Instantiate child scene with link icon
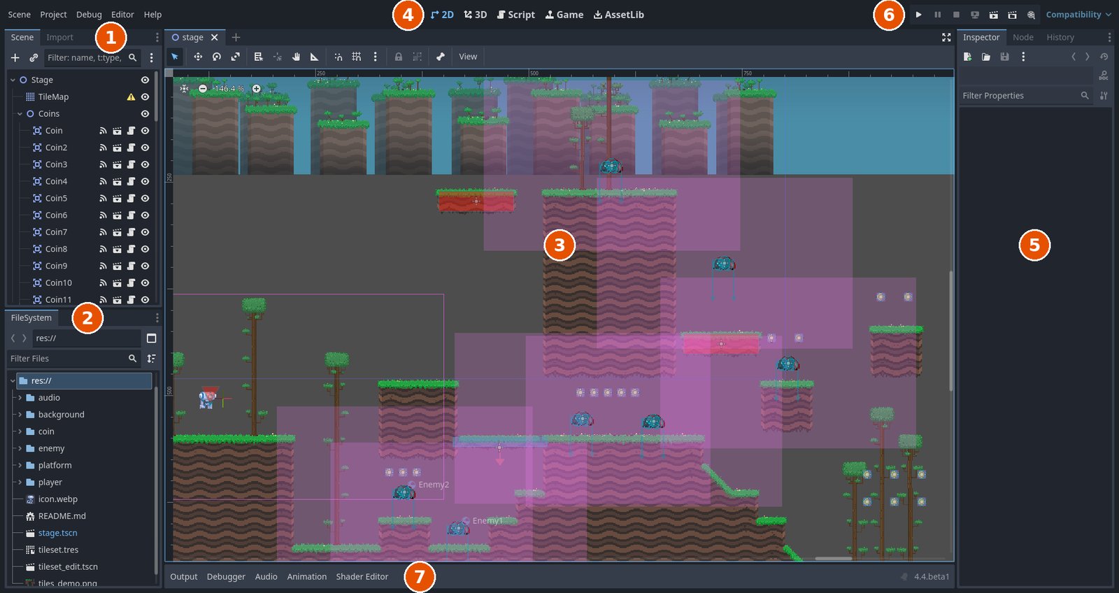This screenshot has width=1119, height=593. click(34, 57)
